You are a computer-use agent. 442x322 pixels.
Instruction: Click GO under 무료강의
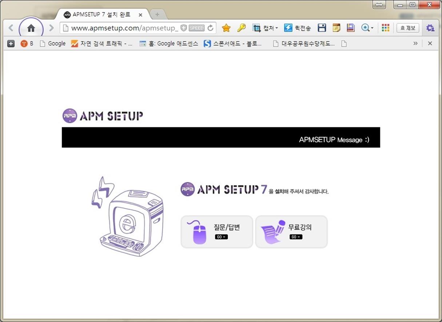tap(296, 237)
